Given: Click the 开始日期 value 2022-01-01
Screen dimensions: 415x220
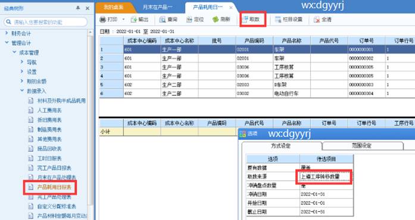Looking at the screenshot, I should (326, 203).
